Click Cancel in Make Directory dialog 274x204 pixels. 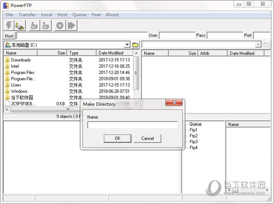[x=148, y=138]
